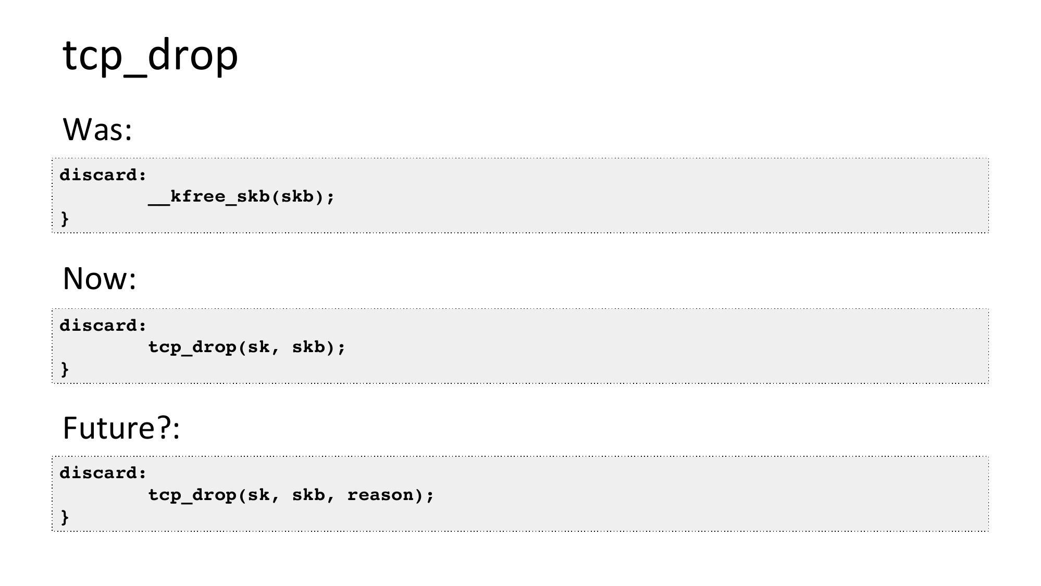
Task: Click the "skb" argument in the Now block
Action: 308,347
